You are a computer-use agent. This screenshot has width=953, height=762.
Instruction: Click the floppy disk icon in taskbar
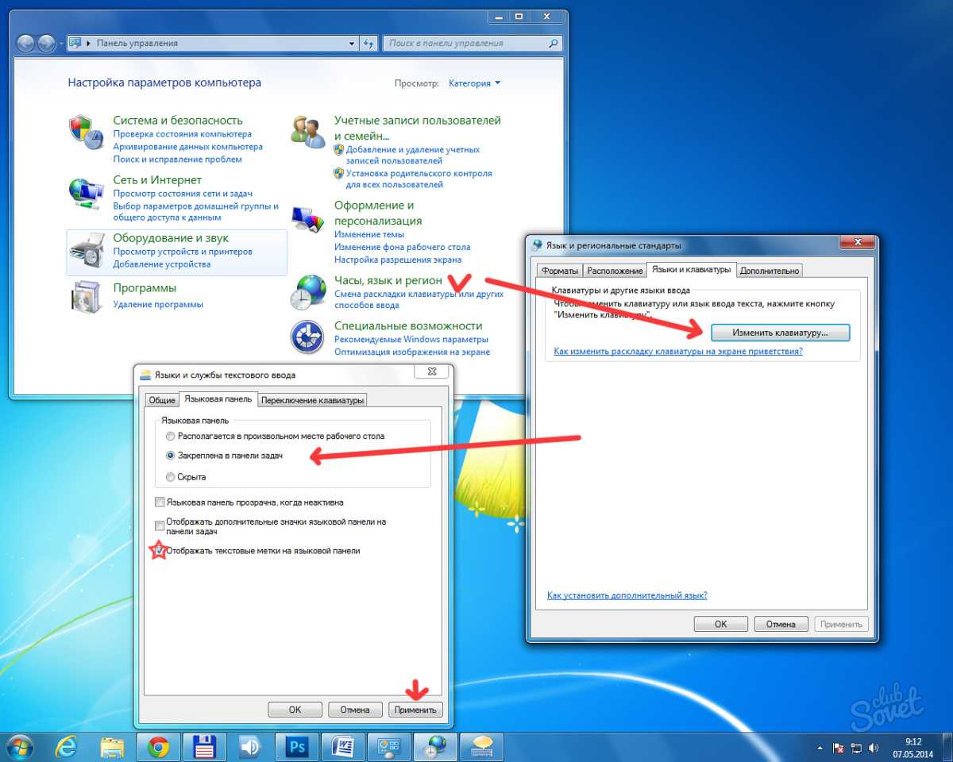(x=205, y=747)
